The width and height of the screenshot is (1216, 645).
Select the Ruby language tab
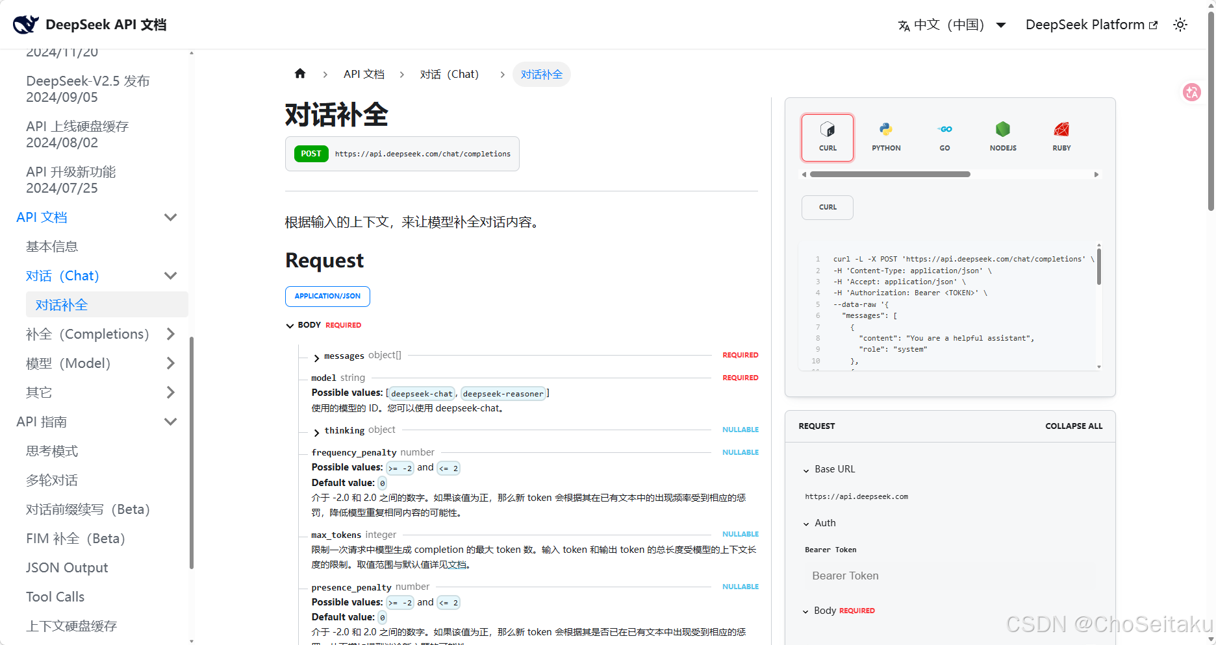point(1061,138)
